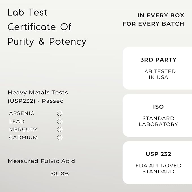This screenshot has width=192, height=192.
Task: Click the 'FDA APPROVED STANDARD' text
Action: (x=158, y=169)
